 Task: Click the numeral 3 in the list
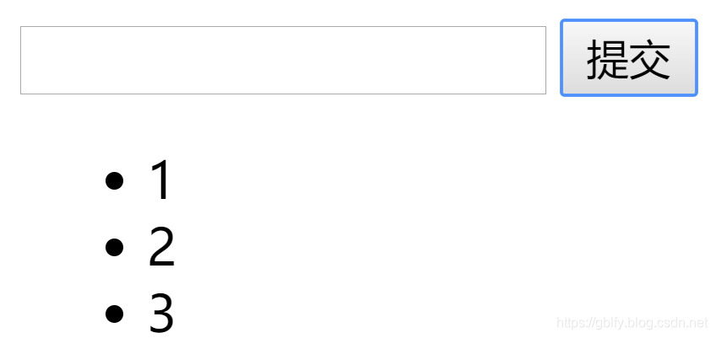(161, 314)
